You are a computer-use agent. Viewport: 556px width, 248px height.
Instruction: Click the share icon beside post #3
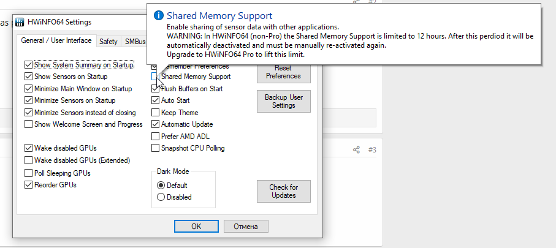(356, 150)
